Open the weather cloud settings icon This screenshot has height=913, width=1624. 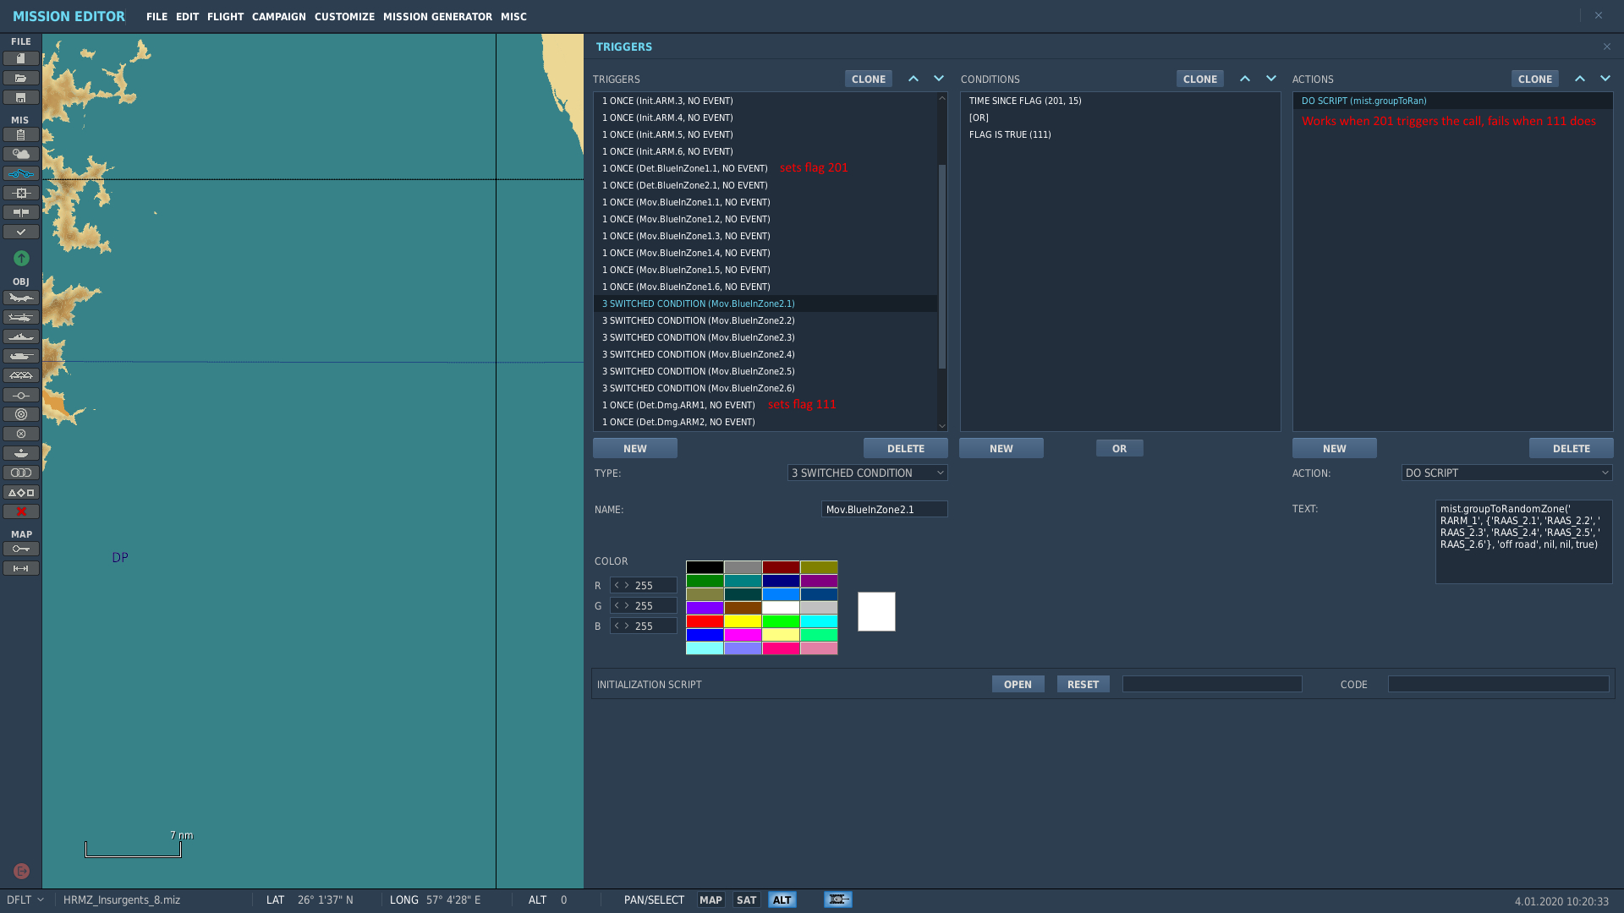[21, 154]
